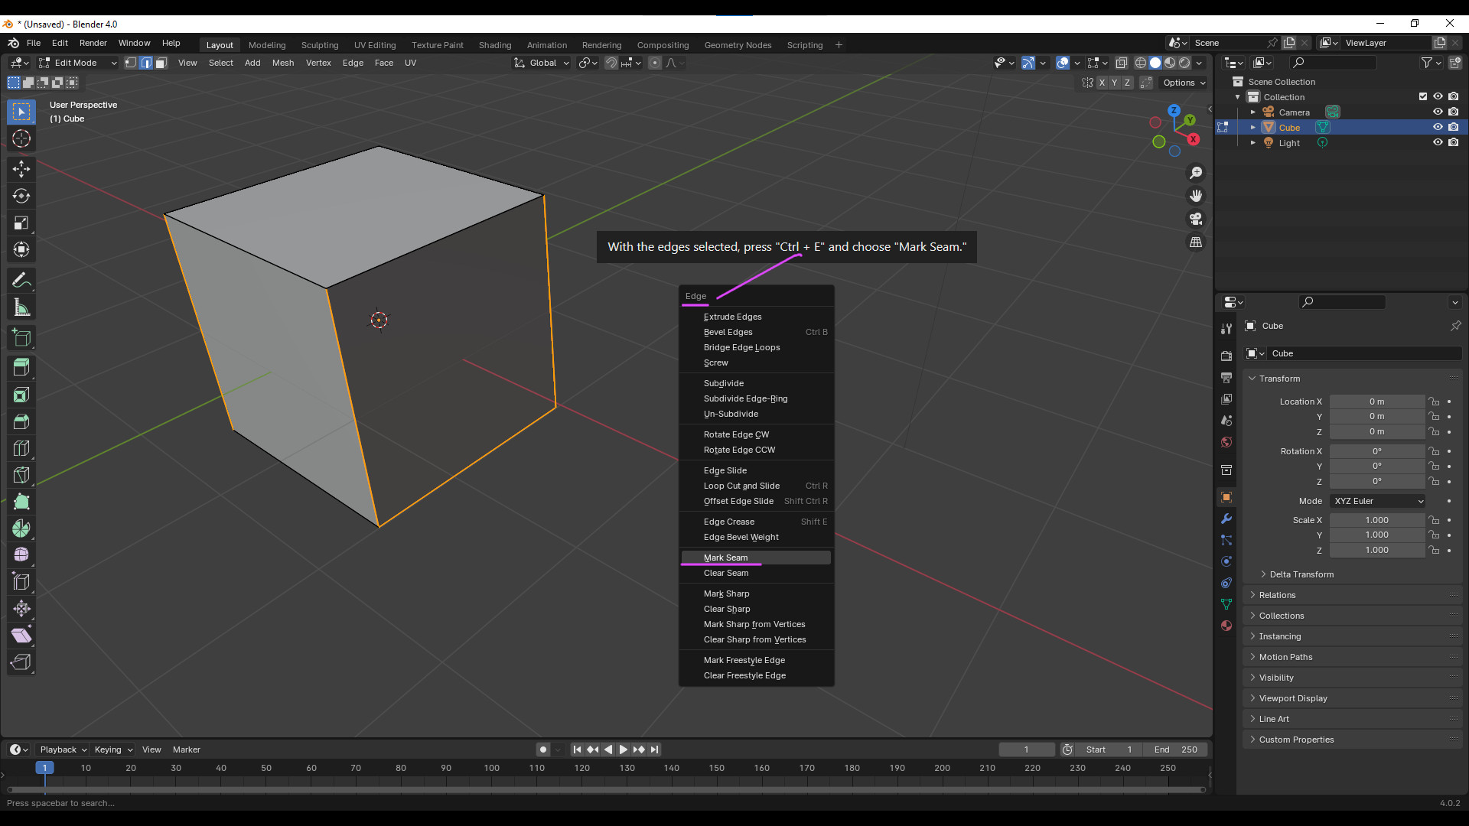Choose Bevel Edges in Edge menu

[756, 332]
